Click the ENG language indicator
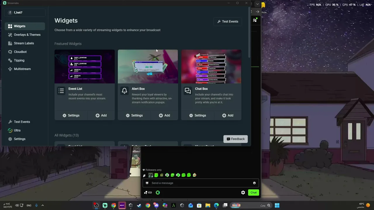374x210 pixels. 29,205
